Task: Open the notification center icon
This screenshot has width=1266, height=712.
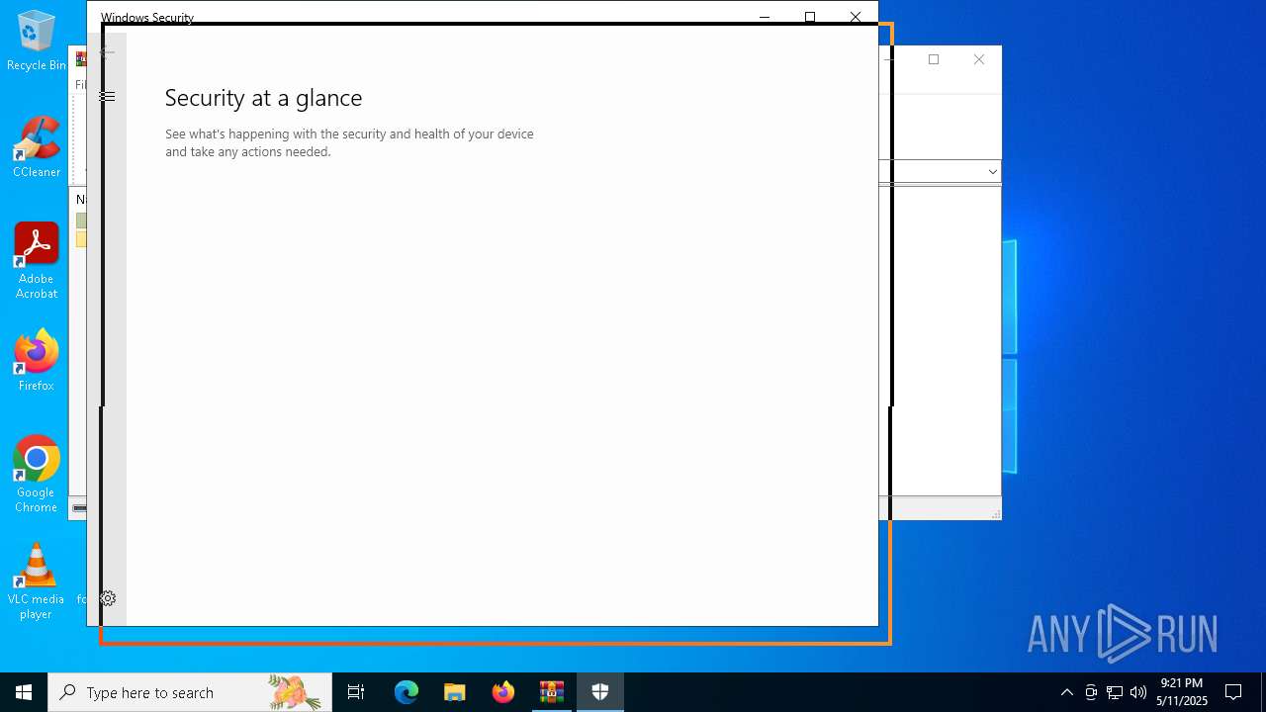Action: (1233, 692)
